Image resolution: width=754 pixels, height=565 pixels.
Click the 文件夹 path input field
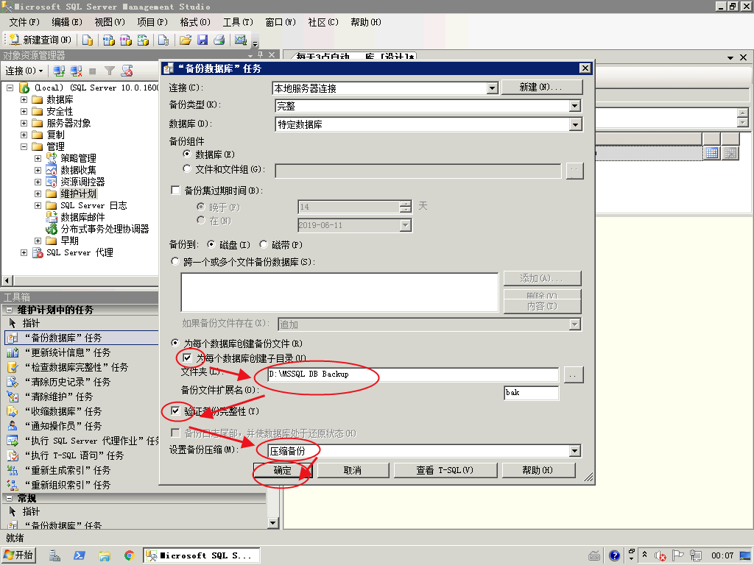coord(413,374)
